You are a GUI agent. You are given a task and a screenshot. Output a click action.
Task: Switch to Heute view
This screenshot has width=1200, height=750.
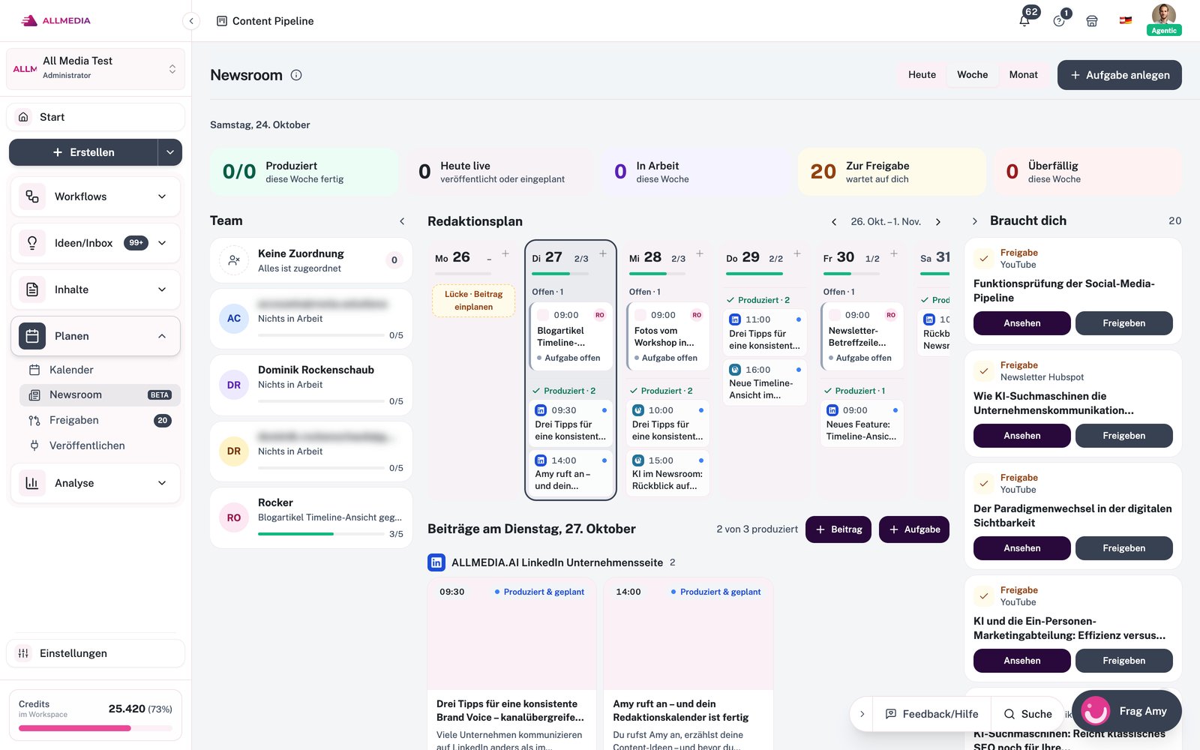click(922, 75)
